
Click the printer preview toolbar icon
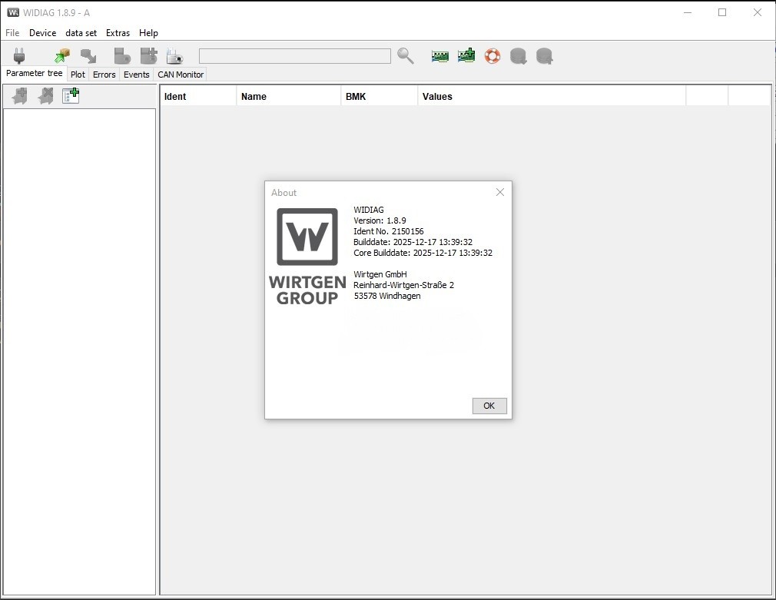(x=174, y=56)
